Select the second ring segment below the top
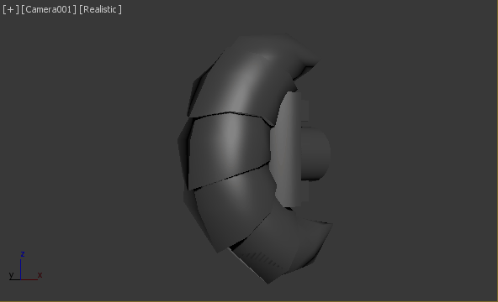 pyautogui.click(x=229, y=148)
